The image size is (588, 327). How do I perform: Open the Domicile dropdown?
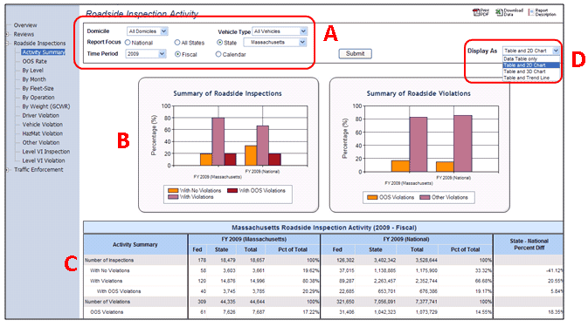pyautogui.click(x=148, y=31)
